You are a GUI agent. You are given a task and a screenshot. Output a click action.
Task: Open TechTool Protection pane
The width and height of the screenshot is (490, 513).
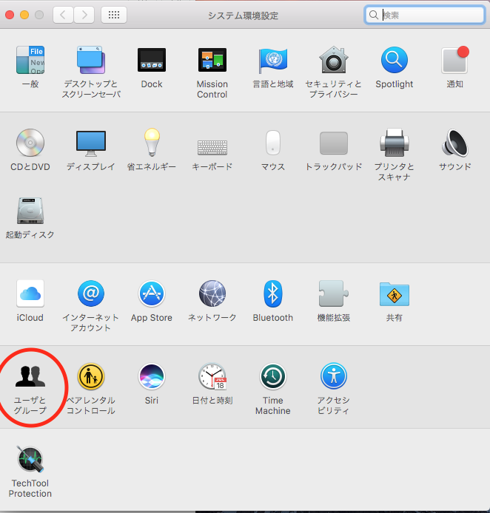pos(30,459)
